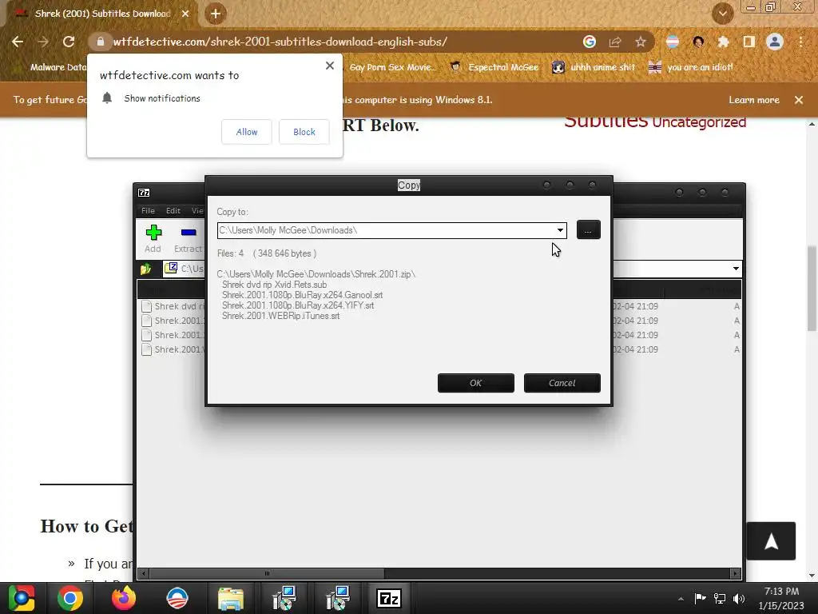Click the Google icon in address bar
The height and width of the screenshot is (614, 818).
pyautogui.click(x=590, y=42)
